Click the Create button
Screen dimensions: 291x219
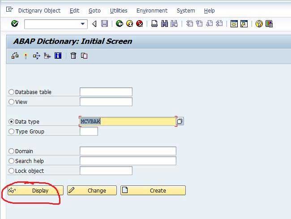tap(153, 190)
